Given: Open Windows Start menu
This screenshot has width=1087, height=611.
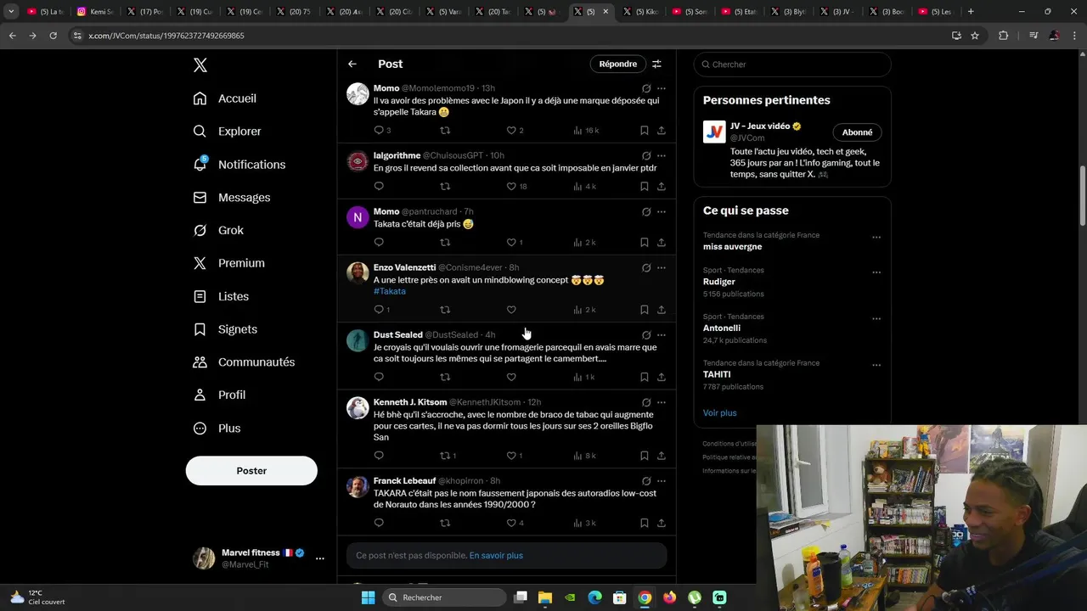Looking at the screenshot, I should click(368, 597).
